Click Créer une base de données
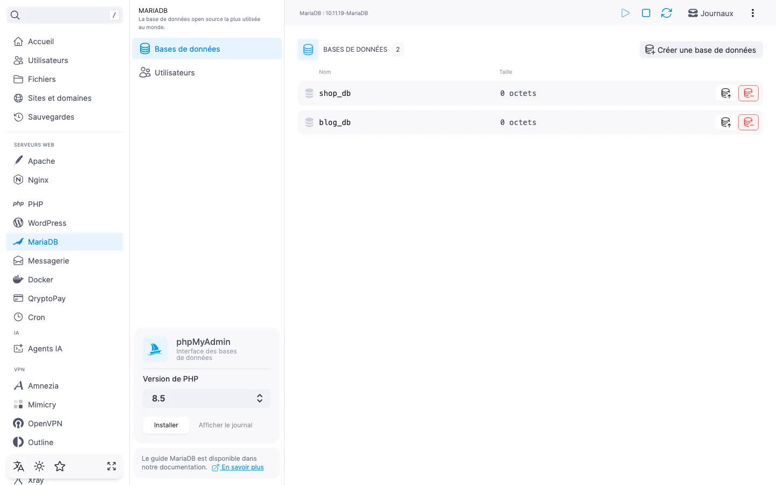The image size is (776, 485). pyautogui.click(x=701, y=50)
